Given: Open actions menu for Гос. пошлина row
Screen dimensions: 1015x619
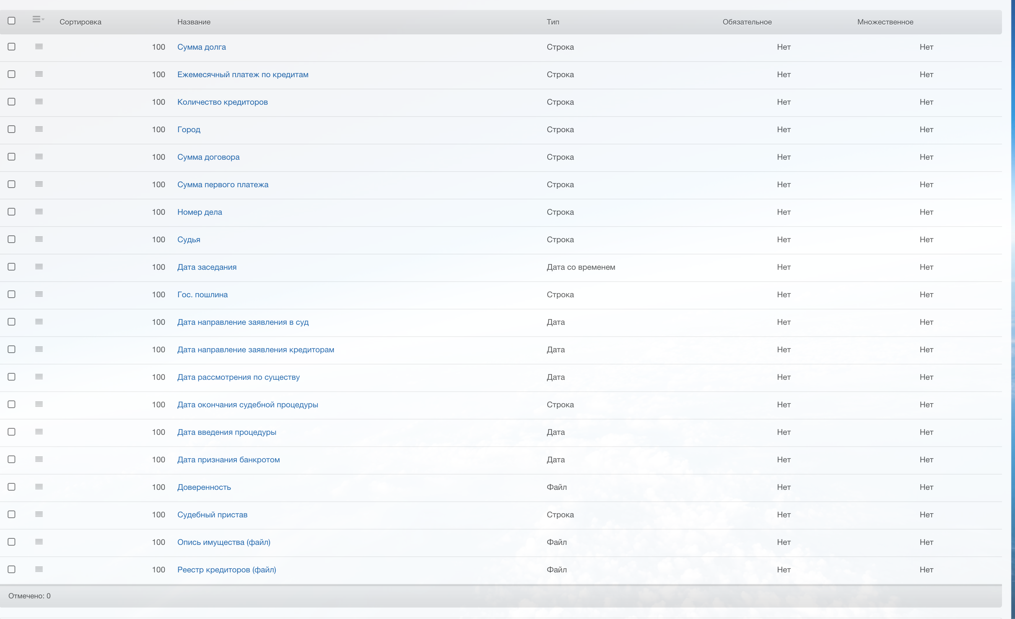Looking at the screenshot, I should click(39, 294).
